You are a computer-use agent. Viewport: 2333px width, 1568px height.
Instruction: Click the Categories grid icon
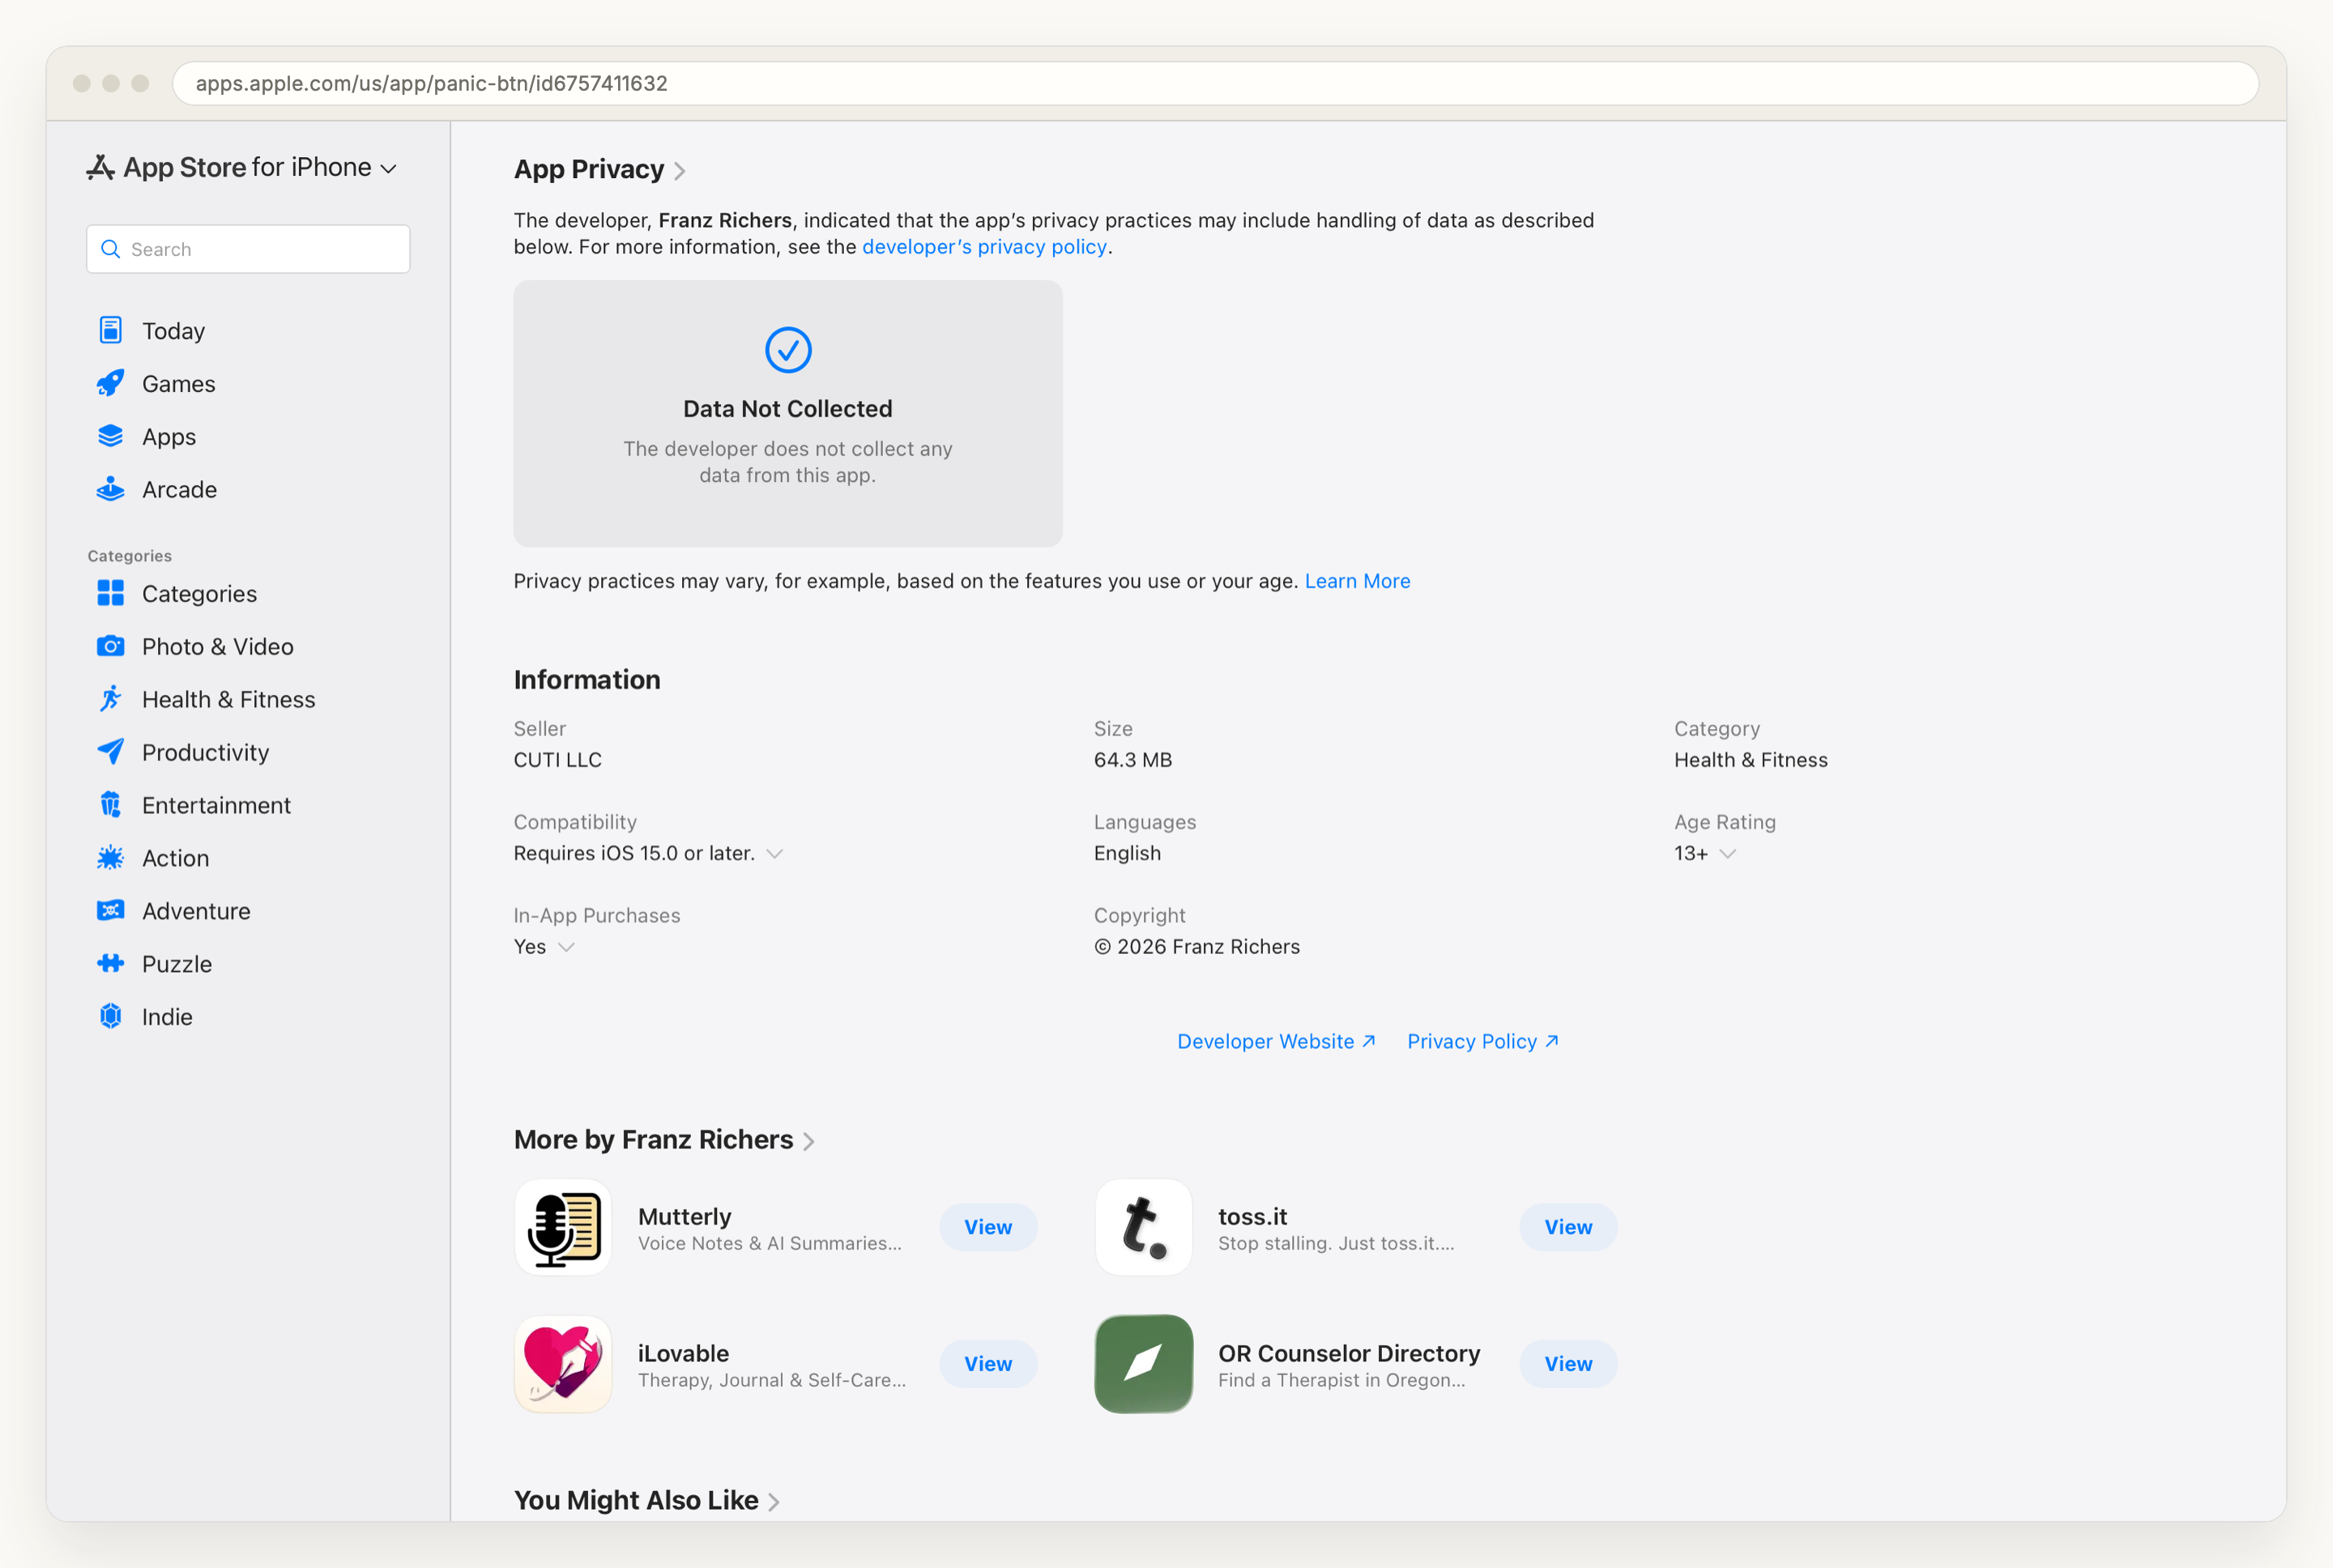coord(110,593)
